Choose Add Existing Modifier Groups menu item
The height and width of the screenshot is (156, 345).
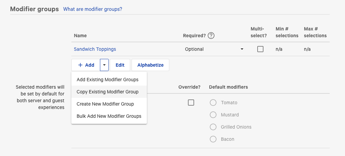click(107, 80)
